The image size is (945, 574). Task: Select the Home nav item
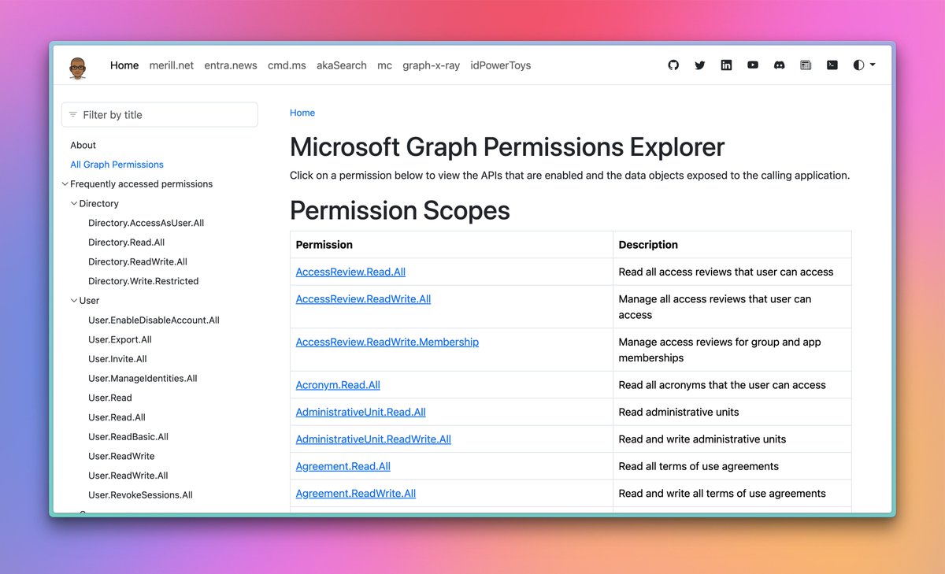[124, 65]
